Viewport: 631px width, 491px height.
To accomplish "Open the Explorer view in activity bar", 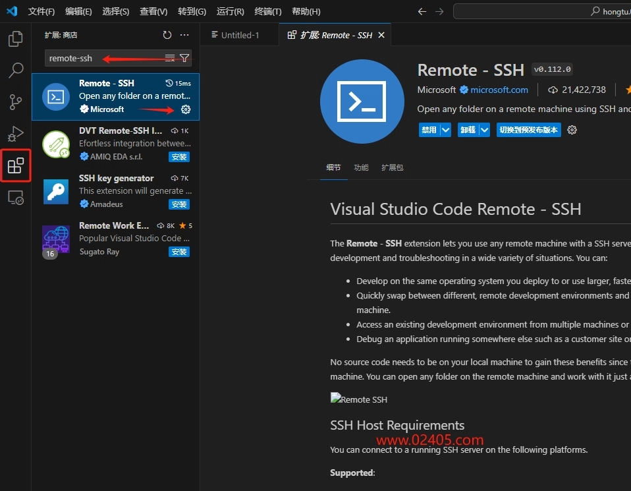I will pyautogui.click(x=16, y=39).
